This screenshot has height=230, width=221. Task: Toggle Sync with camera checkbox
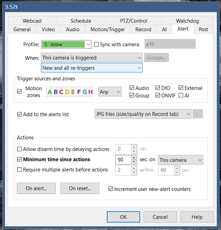[x=96, y=44]
